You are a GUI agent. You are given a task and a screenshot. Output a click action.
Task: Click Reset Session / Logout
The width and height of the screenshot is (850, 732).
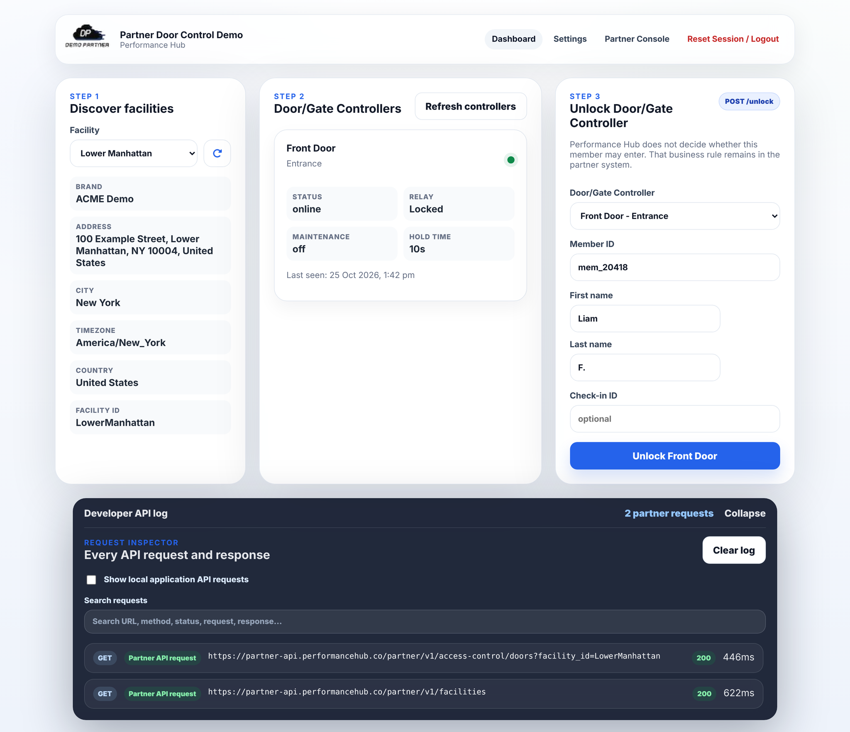click(x=733, y=39)
